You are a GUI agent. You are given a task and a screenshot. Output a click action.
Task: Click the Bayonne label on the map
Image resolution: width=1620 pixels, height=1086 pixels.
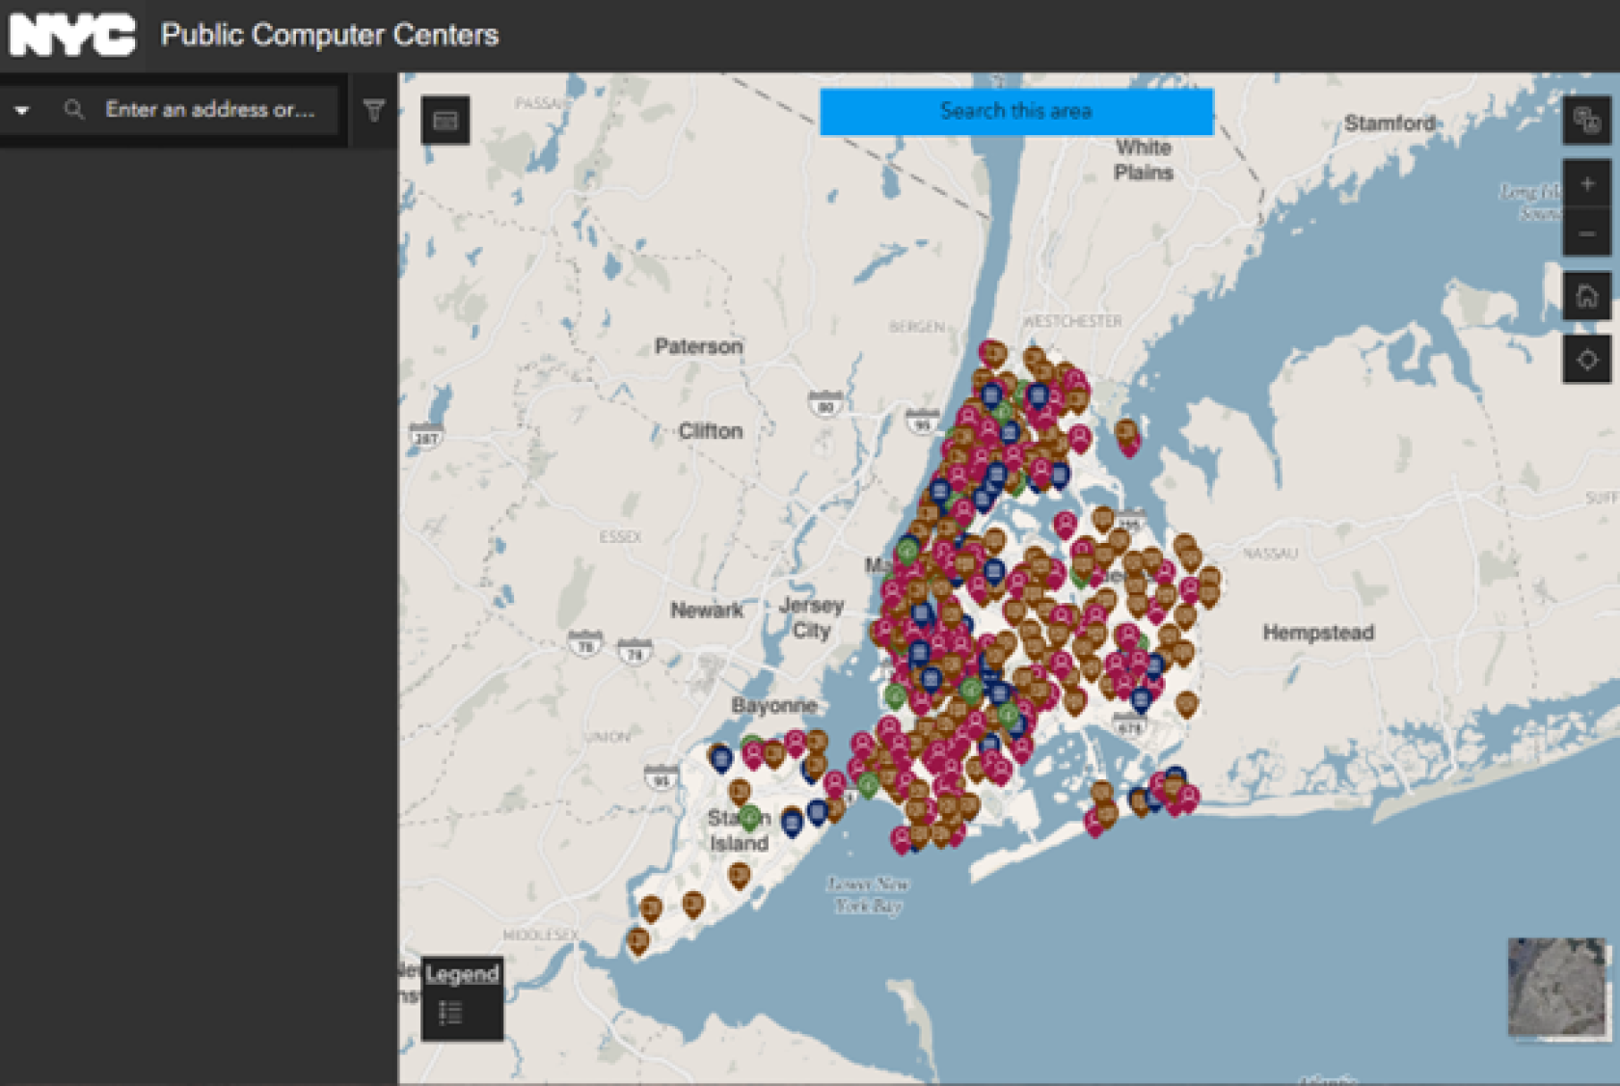pos(773,705)
